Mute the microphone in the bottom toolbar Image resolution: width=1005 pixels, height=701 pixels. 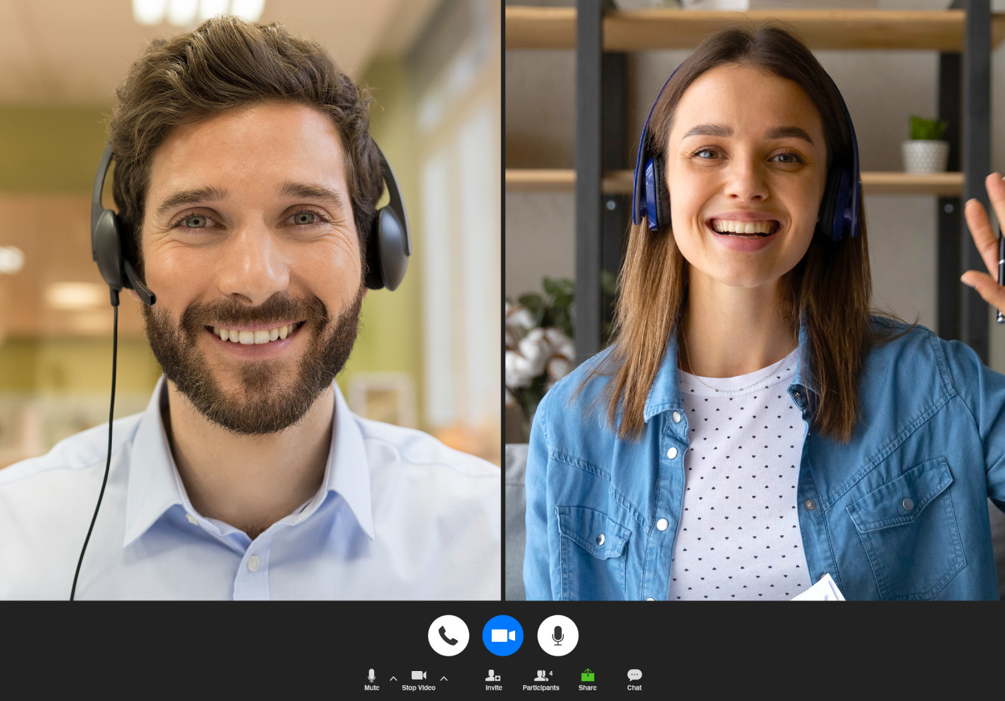point(371,680)
